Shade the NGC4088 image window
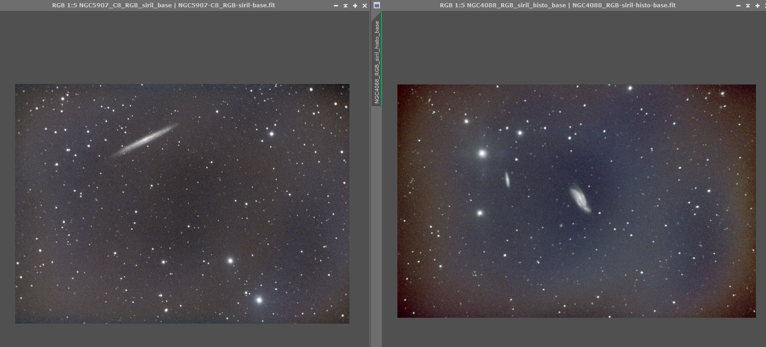The width and height of the screenshot is (766, 347). point(748,5)
